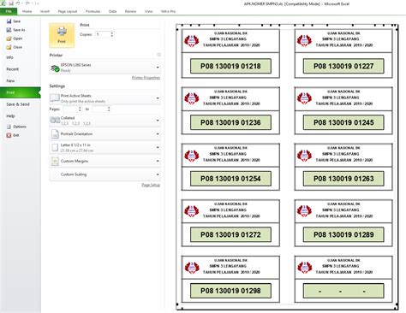Click label number P08 130019 01227
The width and height of the screenshot is (406, 313).
point(343,66)
